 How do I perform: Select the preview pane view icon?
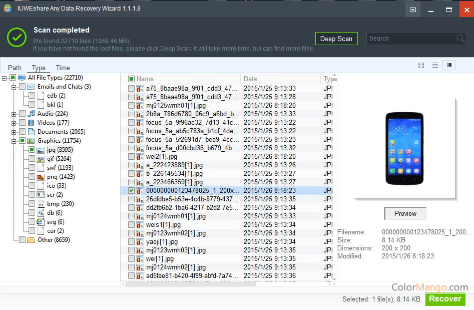coord(449,65)
